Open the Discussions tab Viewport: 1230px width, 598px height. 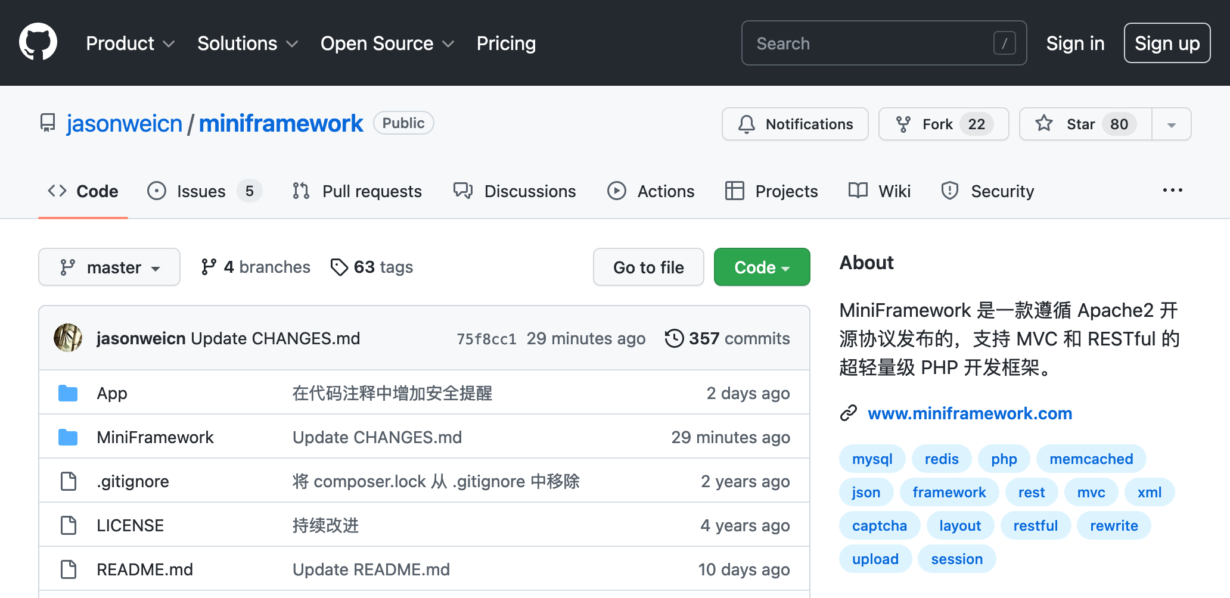[514, 191]
